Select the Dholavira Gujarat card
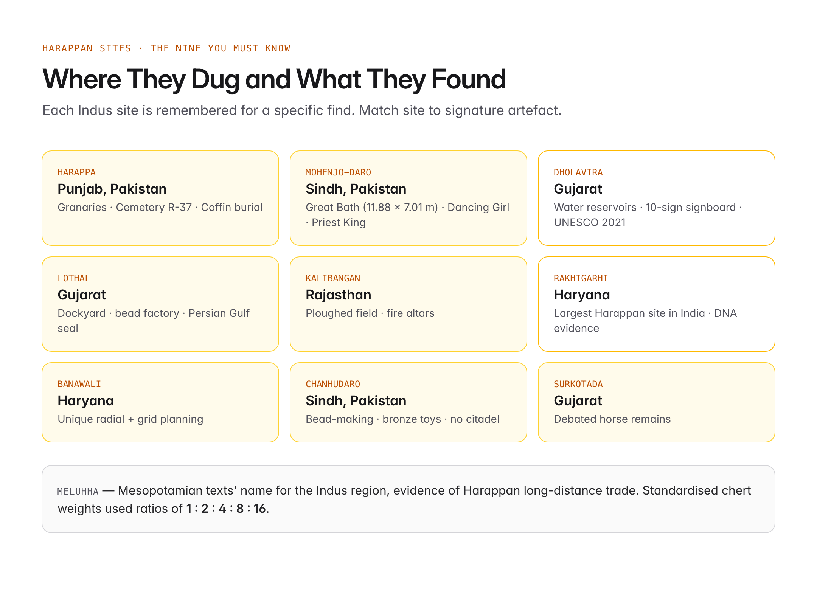 [x=657, y=198]
